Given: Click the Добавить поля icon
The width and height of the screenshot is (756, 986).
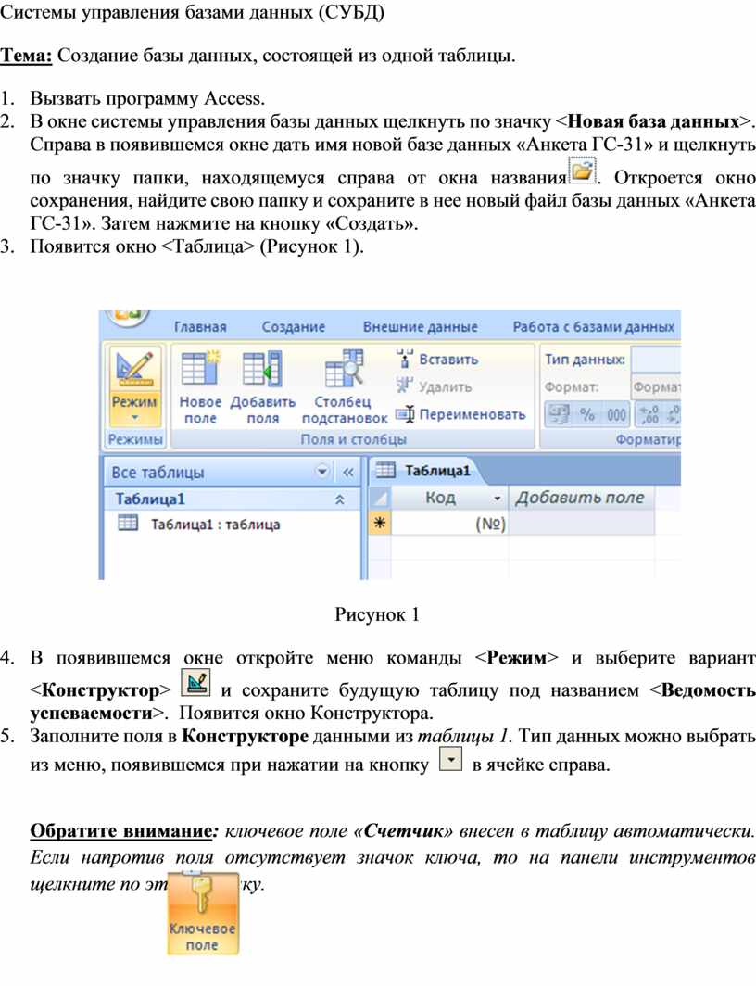Looking at the screenshot, I should [262, 368].
